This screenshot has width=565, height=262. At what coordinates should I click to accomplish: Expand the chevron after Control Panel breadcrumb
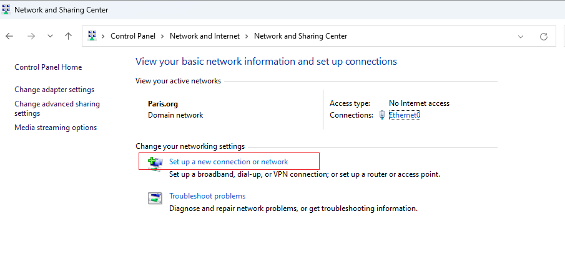coord(162,36)
